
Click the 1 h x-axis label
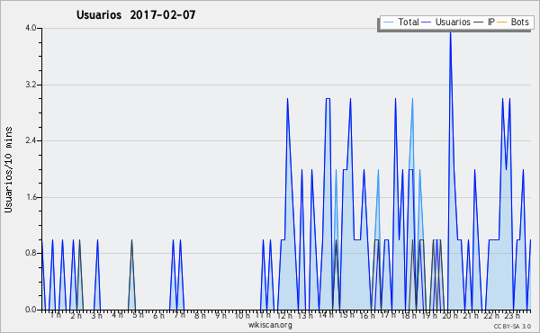56,315
